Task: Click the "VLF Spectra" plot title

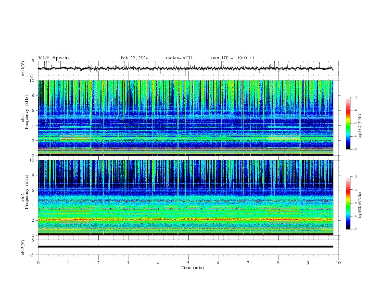Action: point(54,58)
